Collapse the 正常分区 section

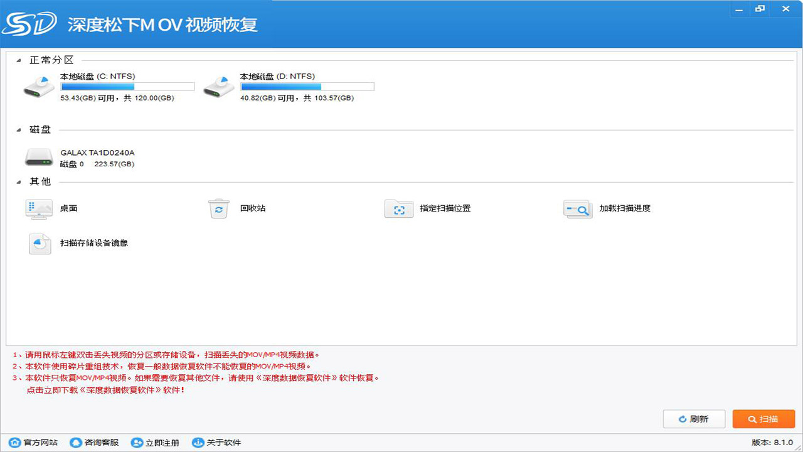coord(19,59)
